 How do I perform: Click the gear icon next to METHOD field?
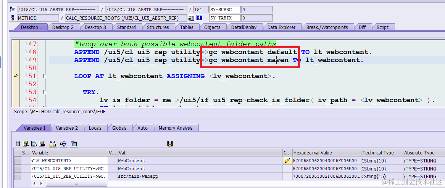click(13, 18)
